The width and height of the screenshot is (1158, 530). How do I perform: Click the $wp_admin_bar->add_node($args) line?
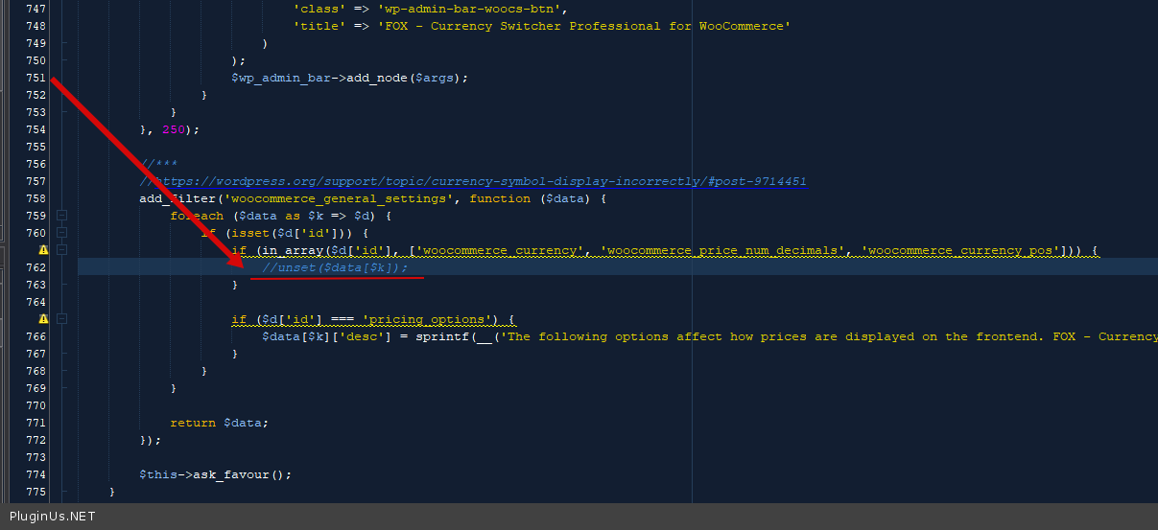tap(349, 78)
